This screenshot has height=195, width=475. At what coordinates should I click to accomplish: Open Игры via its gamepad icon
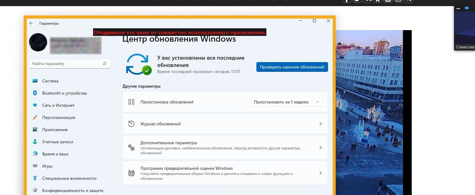[35, 166]
